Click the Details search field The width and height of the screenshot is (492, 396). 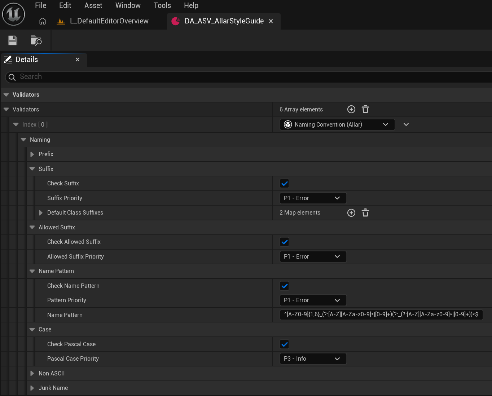[249, 77]
